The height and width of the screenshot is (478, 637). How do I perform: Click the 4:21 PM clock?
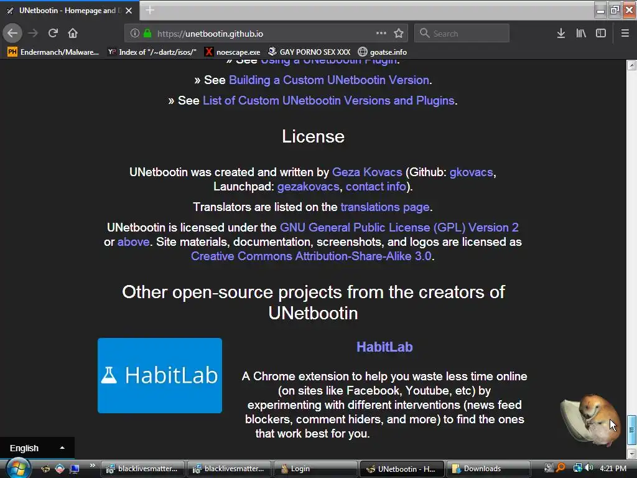[613, 469]
